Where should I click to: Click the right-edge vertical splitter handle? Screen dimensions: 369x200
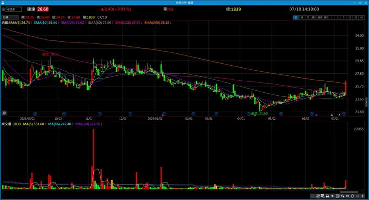click(x=366, y=102)
